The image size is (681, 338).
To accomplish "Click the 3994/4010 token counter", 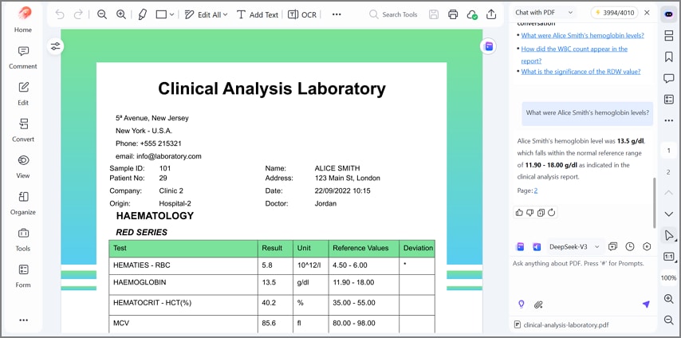I will (614, 13).
